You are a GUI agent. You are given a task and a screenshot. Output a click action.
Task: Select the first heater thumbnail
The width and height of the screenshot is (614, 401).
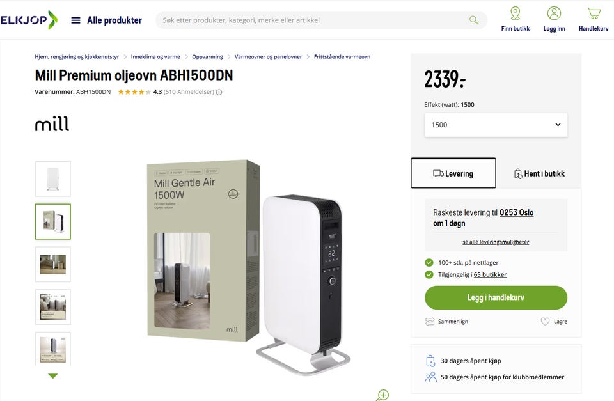click(x=53, y=179)
